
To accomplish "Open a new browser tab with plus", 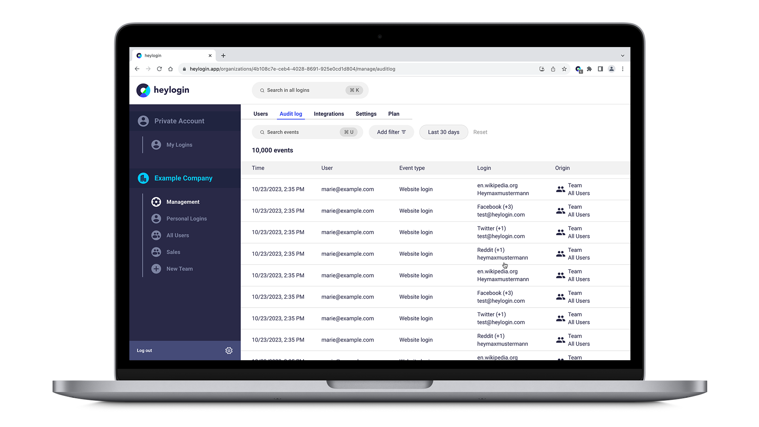I will 223,56.
